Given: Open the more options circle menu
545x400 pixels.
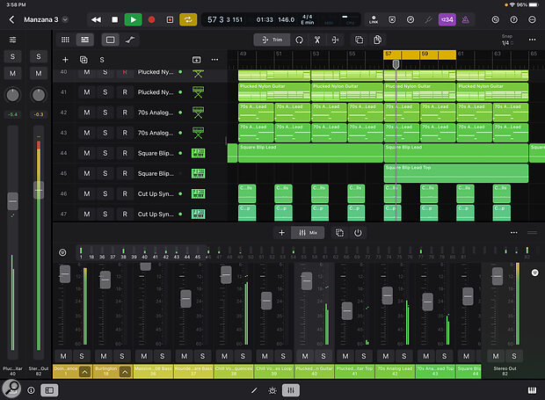Looking at the screenshot, I should (532, 20).
